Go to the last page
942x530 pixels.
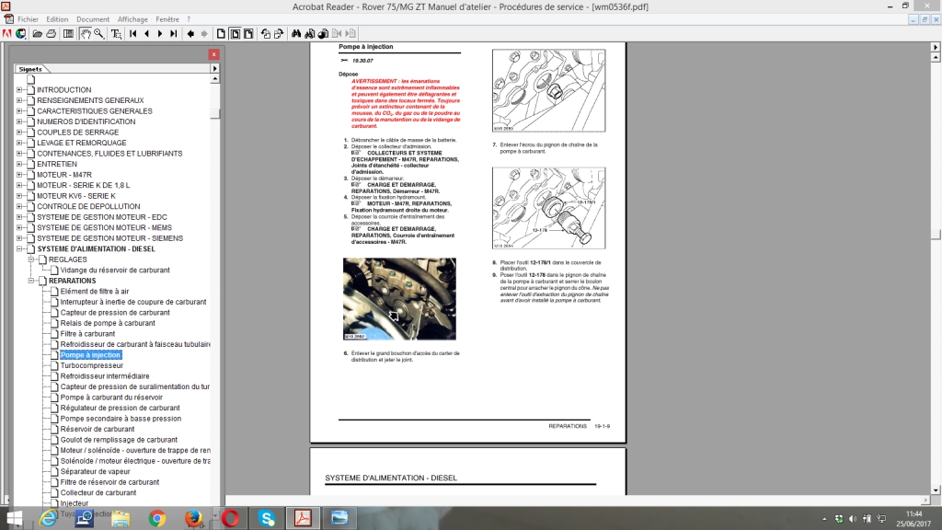pos(174,34)
